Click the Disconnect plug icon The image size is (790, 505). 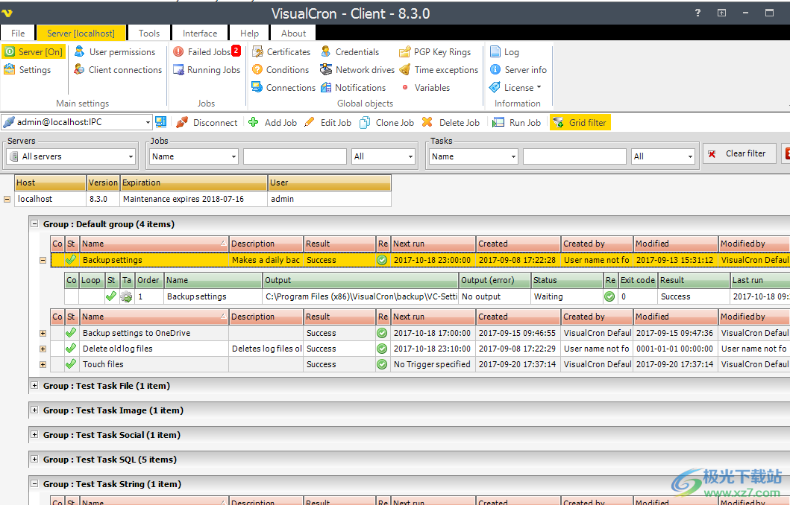182,122
